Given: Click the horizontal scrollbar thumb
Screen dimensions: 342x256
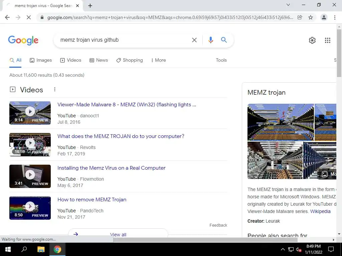Looking at the screenshot, I should (x=205, y=240).
